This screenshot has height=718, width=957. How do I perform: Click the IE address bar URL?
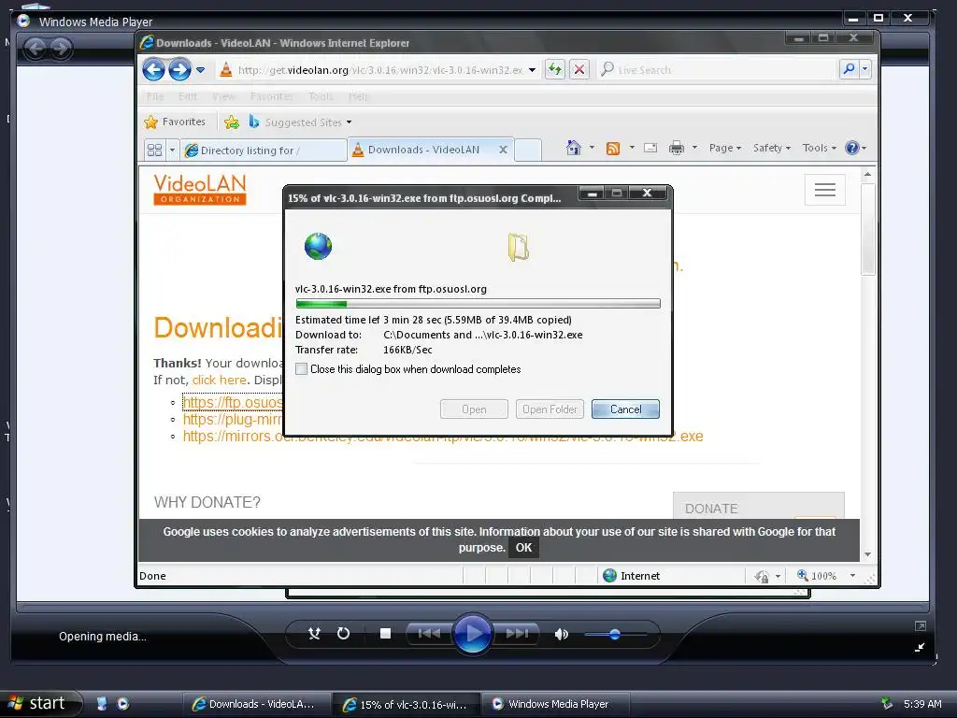pyautogui.click(x=379, y=70)
